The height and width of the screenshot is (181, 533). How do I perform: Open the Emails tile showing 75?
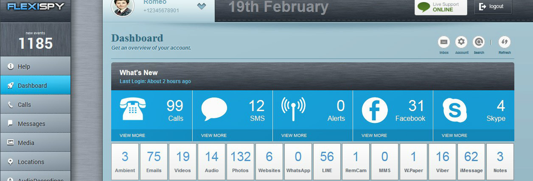[x=154, y=162]
